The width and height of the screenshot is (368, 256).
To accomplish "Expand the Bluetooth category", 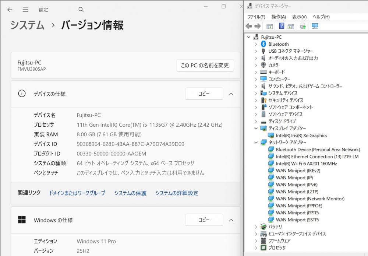I will coord(256,44).
